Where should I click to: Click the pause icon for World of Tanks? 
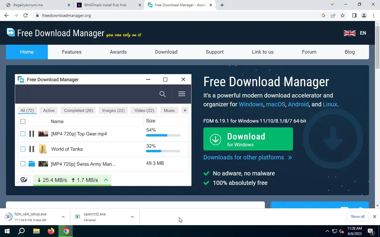click(31, 149)
